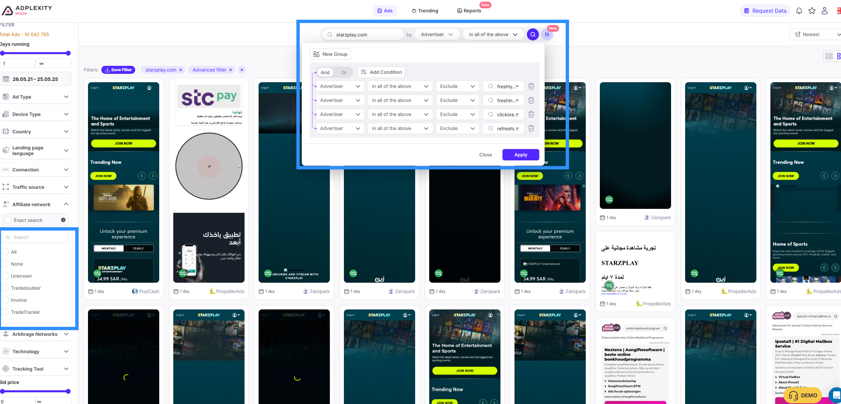Open the Trending tab

coord(425,11)
